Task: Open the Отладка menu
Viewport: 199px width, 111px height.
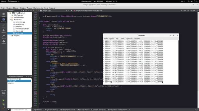Action: pyautogui.click(x=22, y=8)
